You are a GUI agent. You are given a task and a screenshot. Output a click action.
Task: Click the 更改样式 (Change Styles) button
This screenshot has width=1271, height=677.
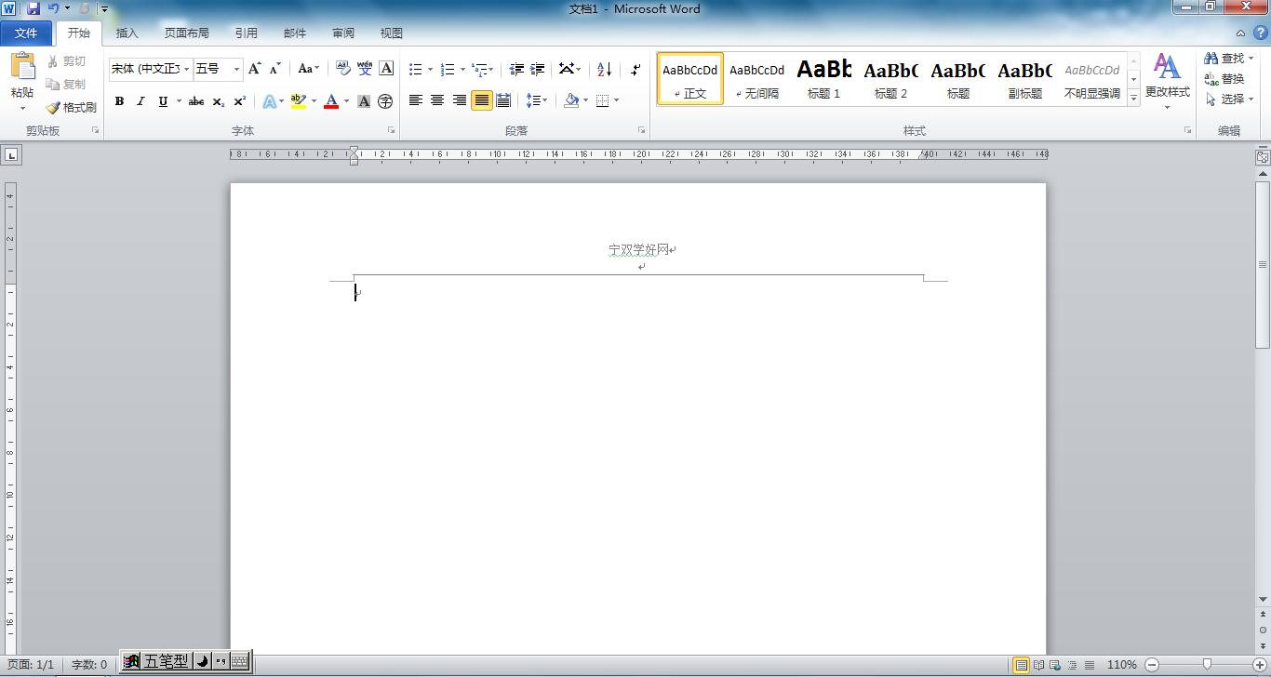(x=1167, y=79)
